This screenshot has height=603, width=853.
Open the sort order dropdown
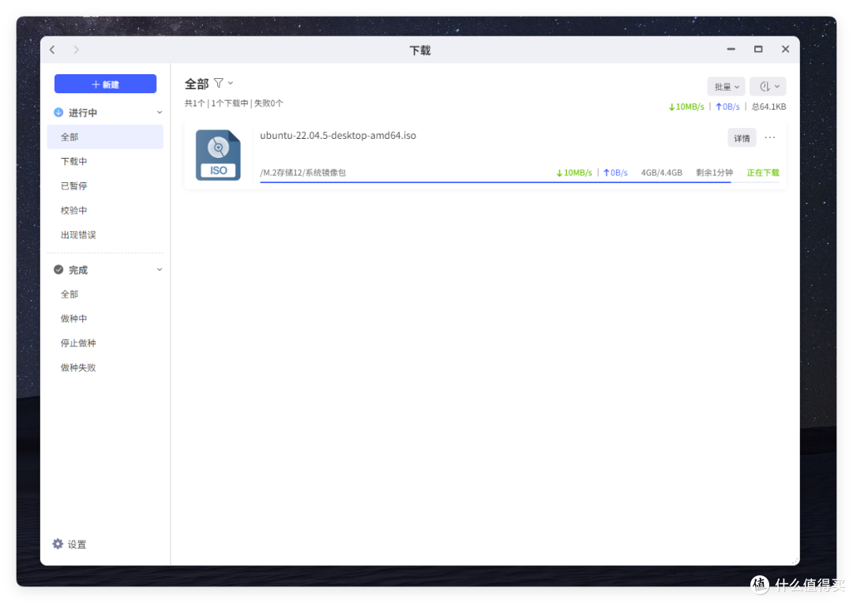click(767, 86)
